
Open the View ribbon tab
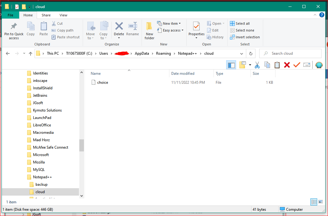tap(63, 15)
